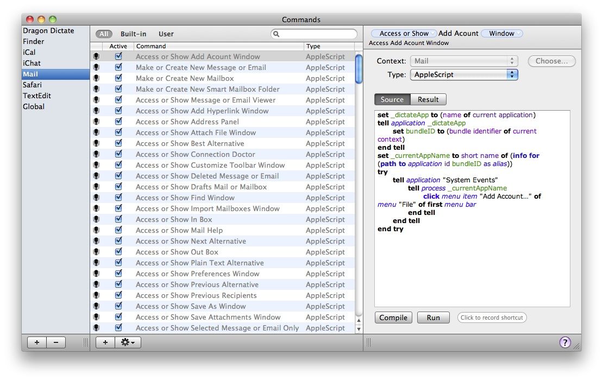Click the commands list scrollbar thumb
Viewport: 603px width, 381px height.
click(x=359, y=69)
